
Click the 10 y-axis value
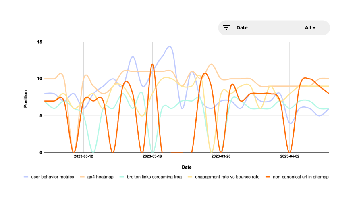click(39, 79)
